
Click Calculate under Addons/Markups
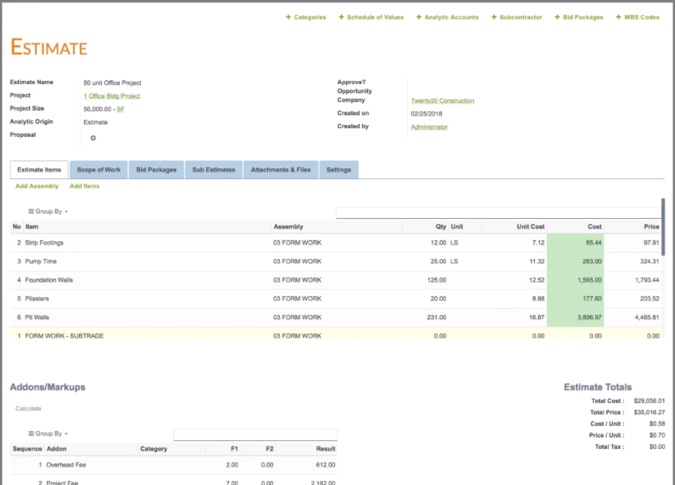tap(28, 408)
